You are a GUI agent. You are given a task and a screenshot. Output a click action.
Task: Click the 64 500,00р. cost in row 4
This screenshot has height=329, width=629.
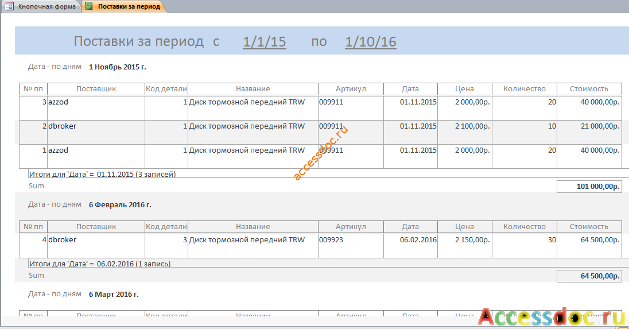(x=589, y=246)
